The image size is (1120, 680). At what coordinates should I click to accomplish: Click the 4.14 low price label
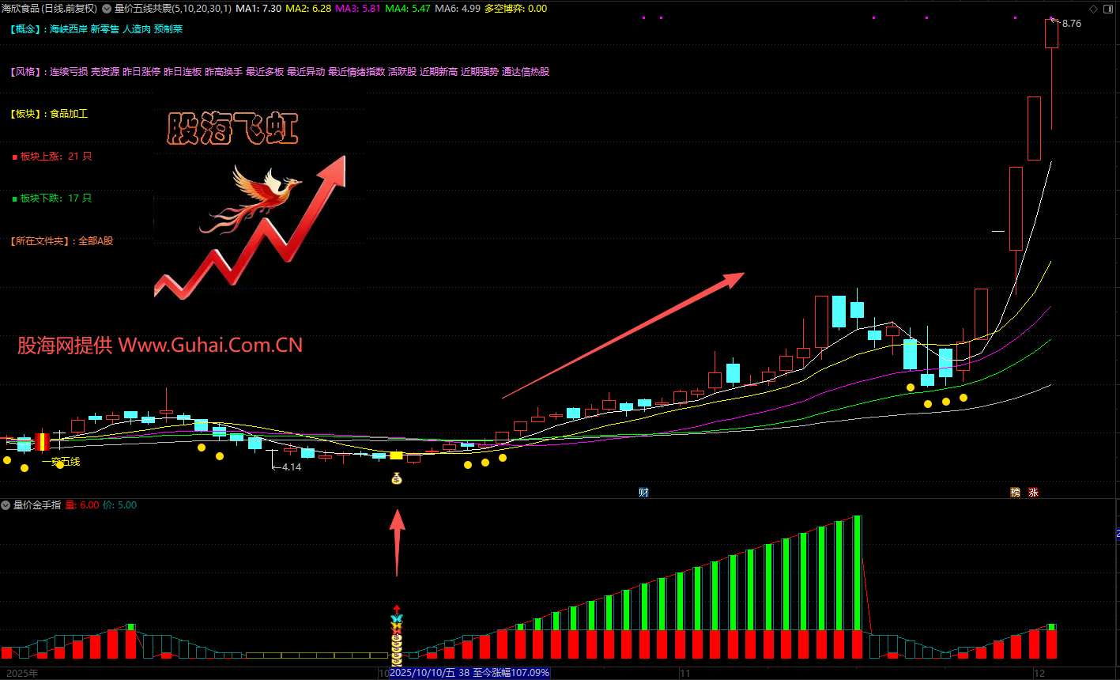click(x=292, y=467)
